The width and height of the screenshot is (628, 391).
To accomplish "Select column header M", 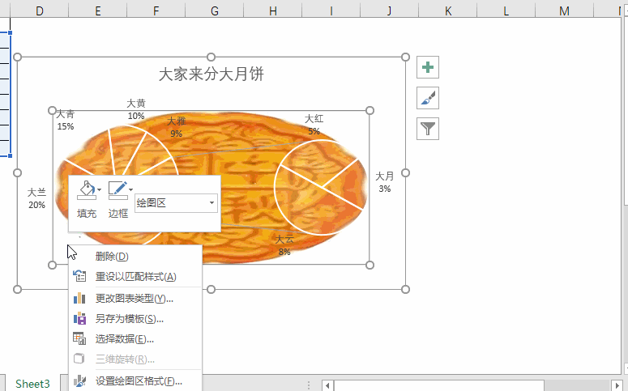I will (x=564, y=11).
